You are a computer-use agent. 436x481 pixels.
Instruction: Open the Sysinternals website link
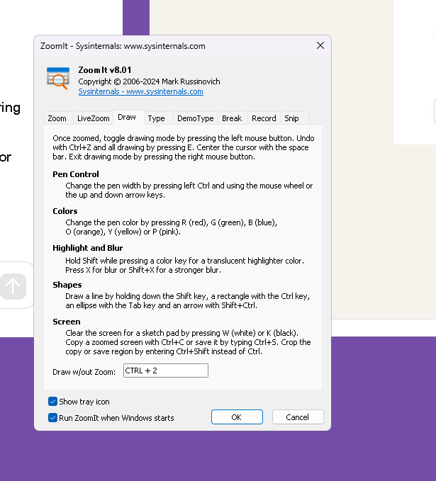coord(140,91)
